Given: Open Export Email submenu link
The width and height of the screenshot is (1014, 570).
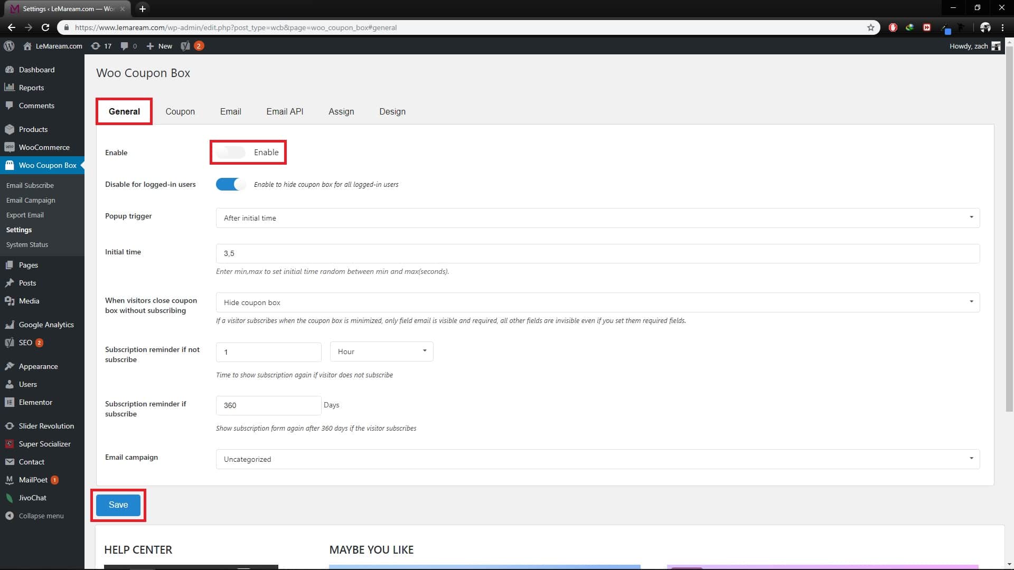Looking at the screenshot, I should (x=25, y=215).
